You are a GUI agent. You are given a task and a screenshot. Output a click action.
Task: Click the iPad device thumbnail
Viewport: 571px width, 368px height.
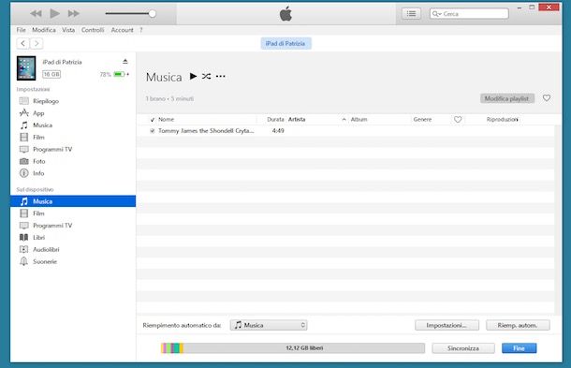26,68
